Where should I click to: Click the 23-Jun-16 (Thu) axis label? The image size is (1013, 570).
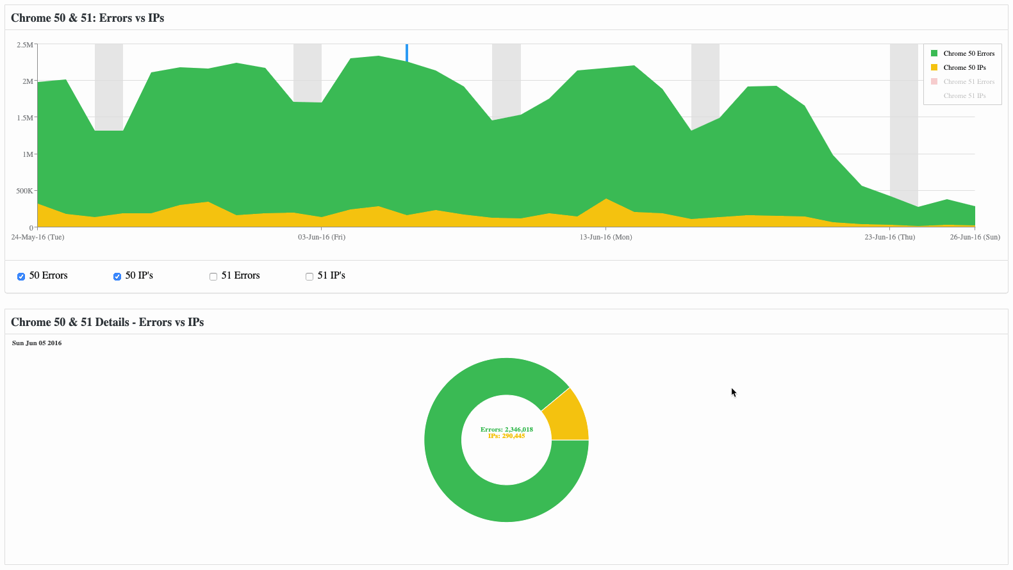click(x=889, y=237)
